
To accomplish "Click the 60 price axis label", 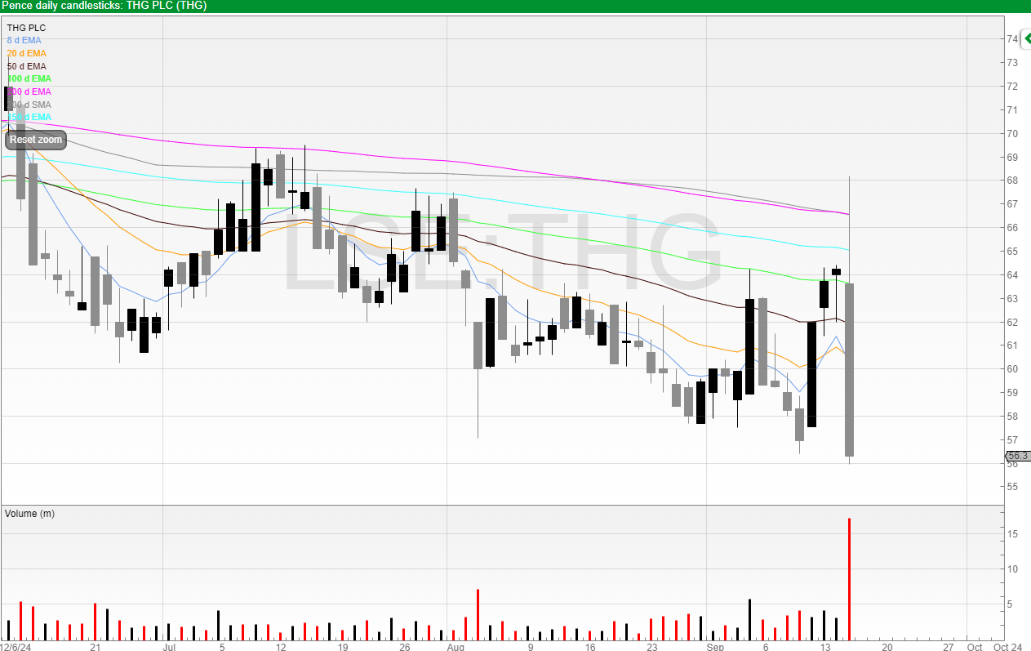I will click(x=1012, y=368).
